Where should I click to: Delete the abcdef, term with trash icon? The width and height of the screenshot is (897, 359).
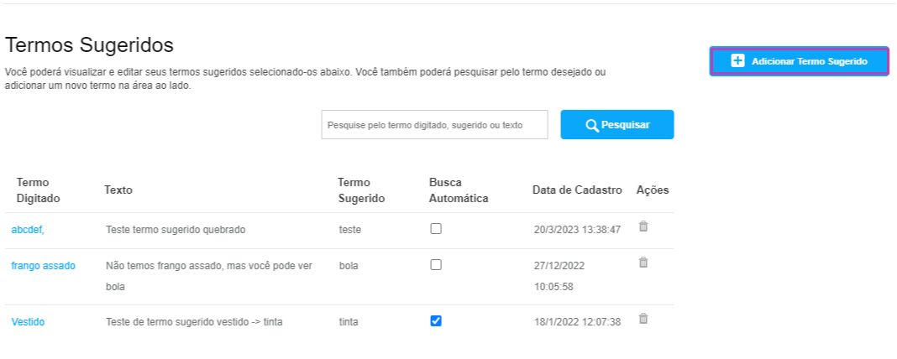(643, 226)
